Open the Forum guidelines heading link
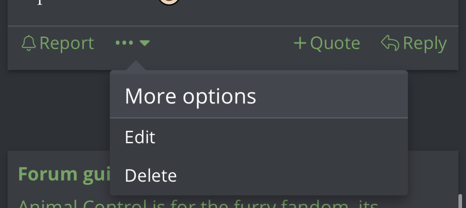The width and height of the screenshot is (466, 208). pyautogui.click(x=64, y=174)
